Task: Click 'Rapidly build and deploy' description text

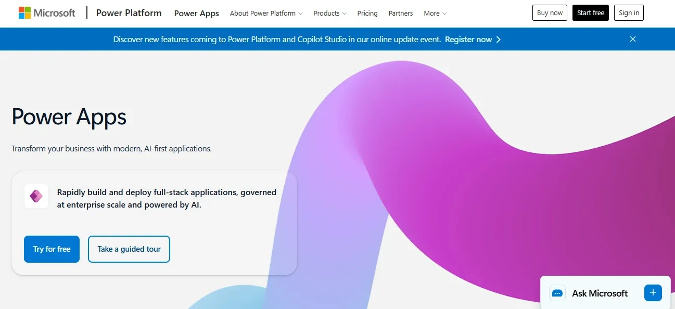Action: point(167,199)
